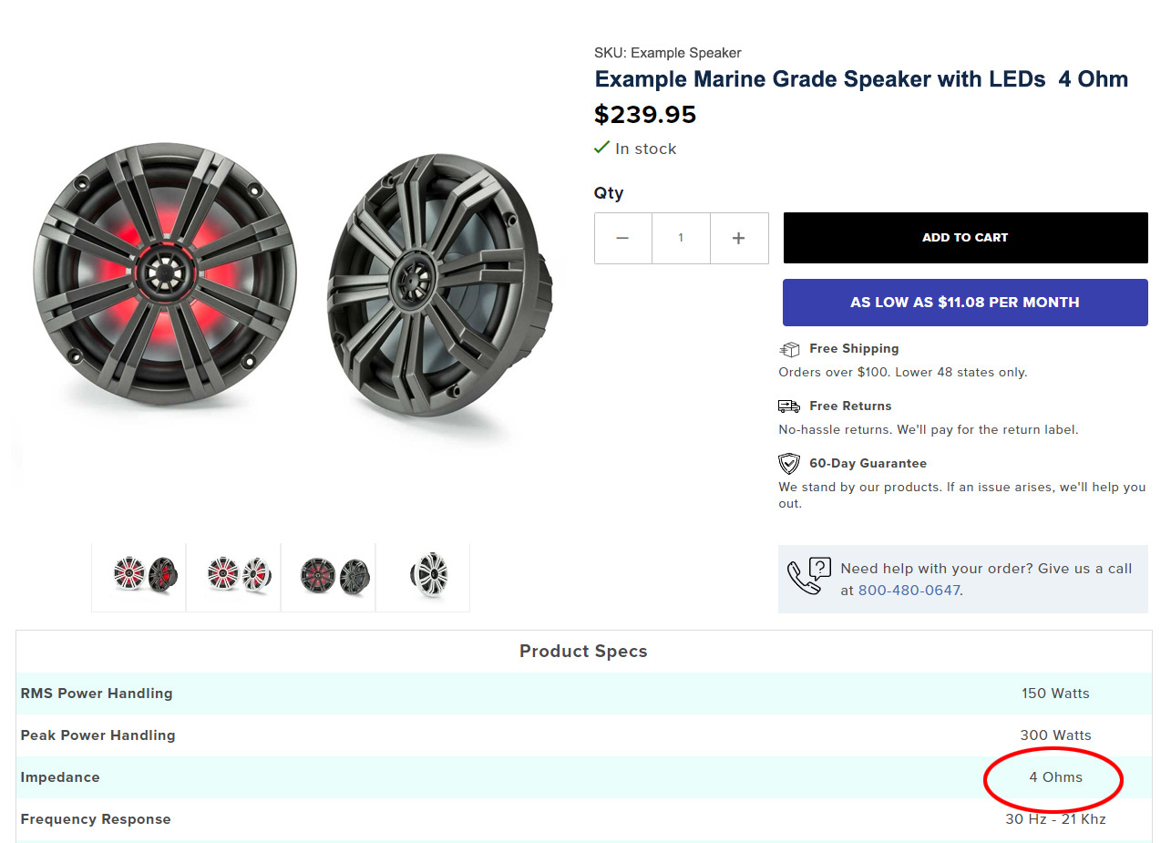The image size is (1171, 843).
Task: Click the product title heading
Action: [x=861, y=79]
